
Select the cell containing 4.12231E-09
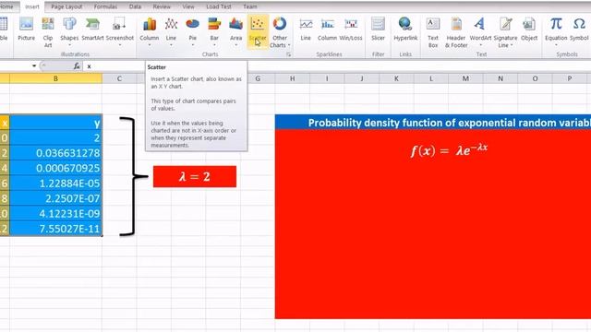tap(55, 213)
